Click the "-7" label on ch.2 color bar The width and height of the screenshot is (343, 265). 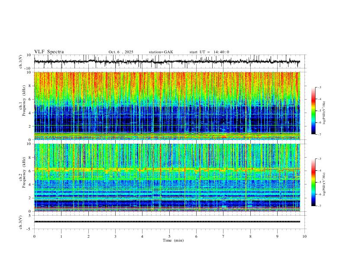coord(320,206)
